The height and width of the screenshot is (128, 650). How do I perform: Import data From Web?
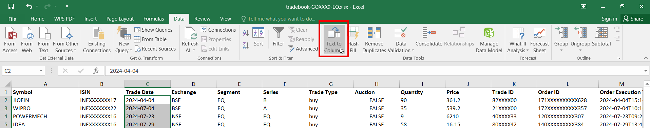pyautogui.click(x=27, y=40)
